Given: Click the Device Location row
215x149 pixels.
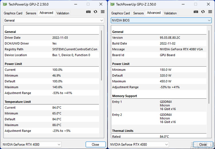Looking at the screenshot, I should pyautogui.click(x=51, y=55).
